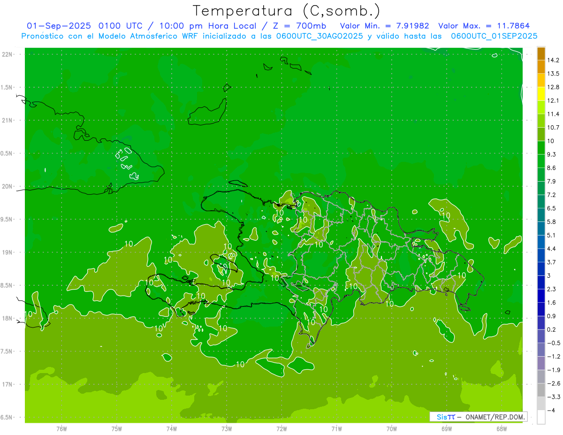This screenshot has width=563, height=435.
Task: Click the 17N latitude axis label
Action: (8, 385)
